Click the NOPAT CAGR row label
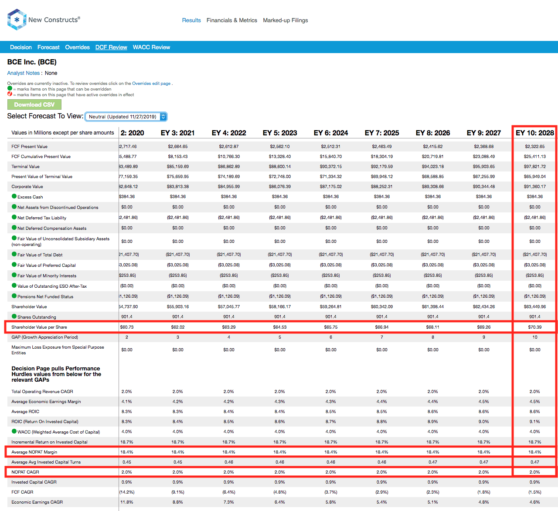The height and width of the screenshot is (511, 558). pyautogui.click(x=25, y=472)
